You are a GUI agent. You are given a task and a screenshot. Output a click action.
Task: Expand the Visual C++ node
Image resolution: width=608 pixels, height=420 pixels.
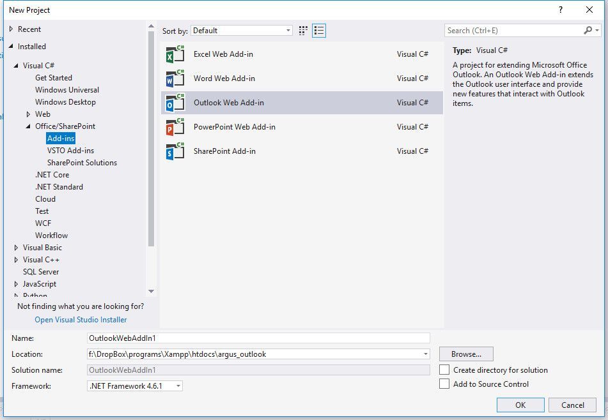pyautogui.click(x=16, y=260)
